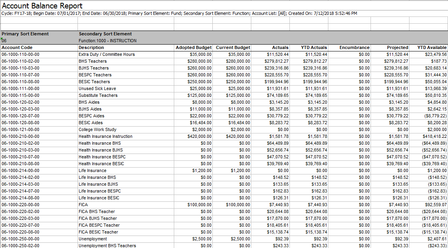This screenshot has height=248, width=448.
Task: Select YTD Available $2,407.61 for Unemployment
Action: tap(437, 239)
